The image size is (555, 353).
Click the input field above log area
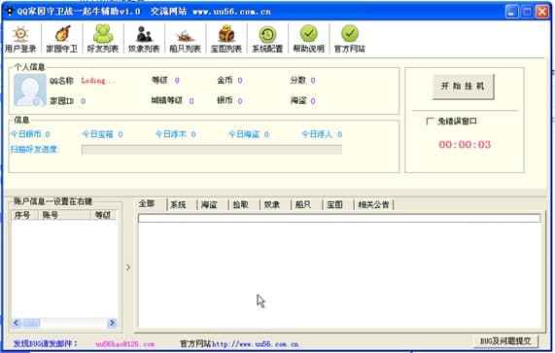click(x=339, y=218)
